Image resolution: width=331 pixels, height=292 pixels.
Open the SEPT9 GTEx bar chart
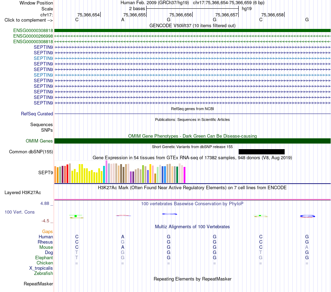click(x=120, y=172)
